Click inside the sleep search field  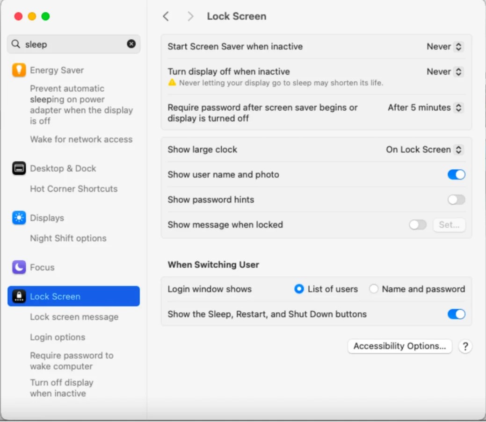point(70,44)
